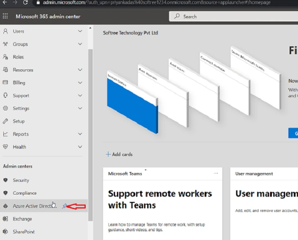
Task: Click Support remote workers with Teams heading
Action: tap(160, 199)
